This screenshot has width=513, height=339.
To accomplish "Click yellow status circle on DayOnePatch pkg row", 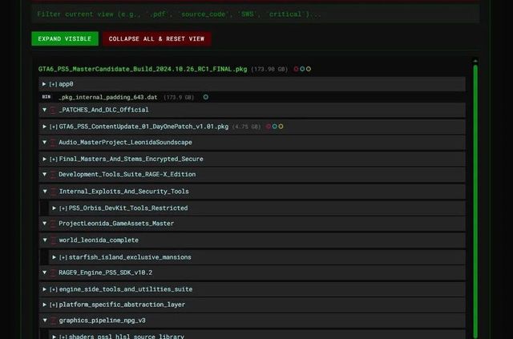I will point(281,127).
